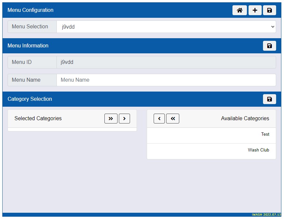The height and width of the screenshot is (219, 284).
Task: Open the Menu Selection dropdown
Action: point(166,27)
